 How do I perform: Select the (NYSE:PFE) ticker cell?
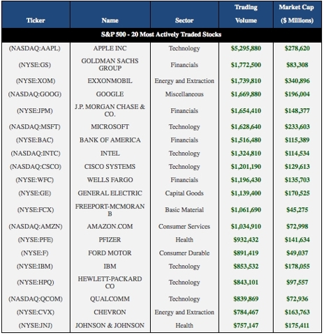[36, 239]
